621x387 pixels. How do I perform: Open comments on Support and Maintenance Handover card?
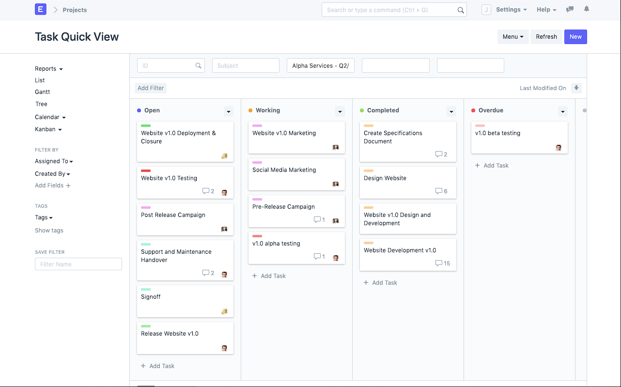tap(208, 273)
